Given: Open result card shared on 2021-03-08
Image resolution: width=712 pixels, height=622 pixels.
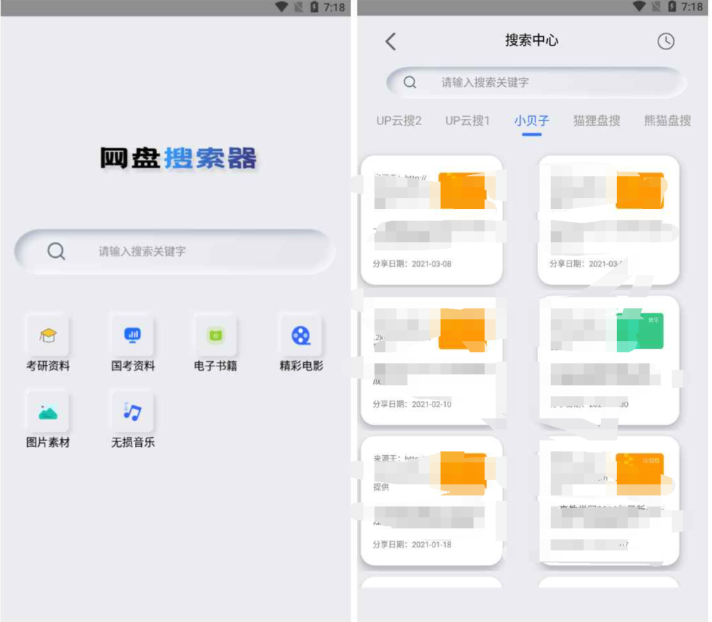Looking at the screenshot, I should [x=431, y=220].
